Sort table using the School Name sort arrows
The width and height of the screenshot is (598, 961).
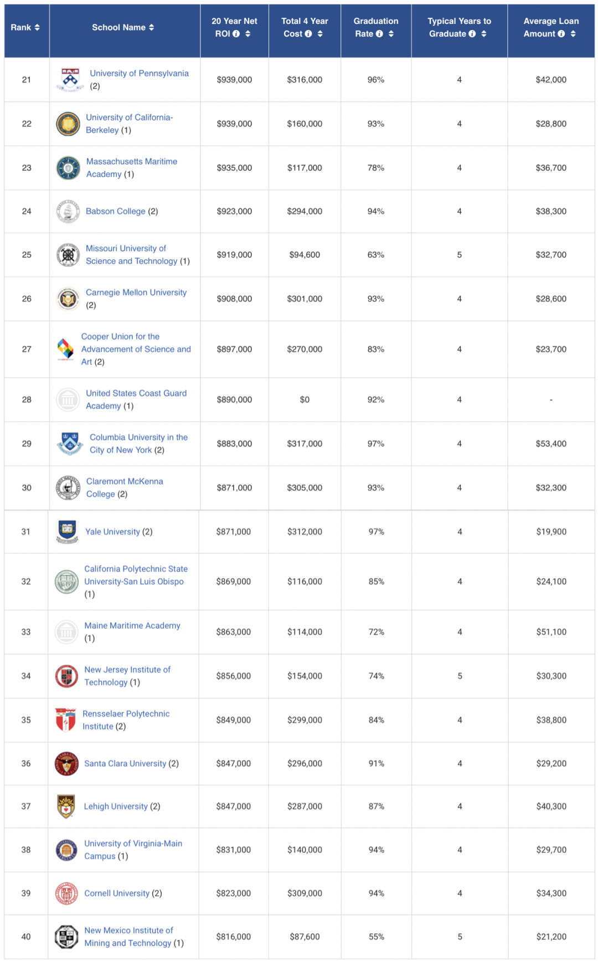[x=152, y=27]
